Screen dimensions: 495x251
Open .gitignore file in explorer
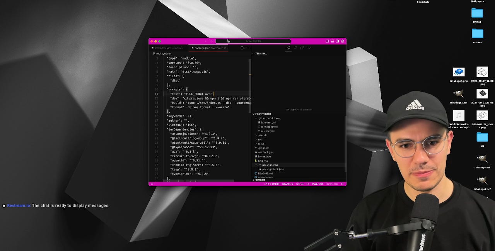pyautogui.click(x=263, y=148)
